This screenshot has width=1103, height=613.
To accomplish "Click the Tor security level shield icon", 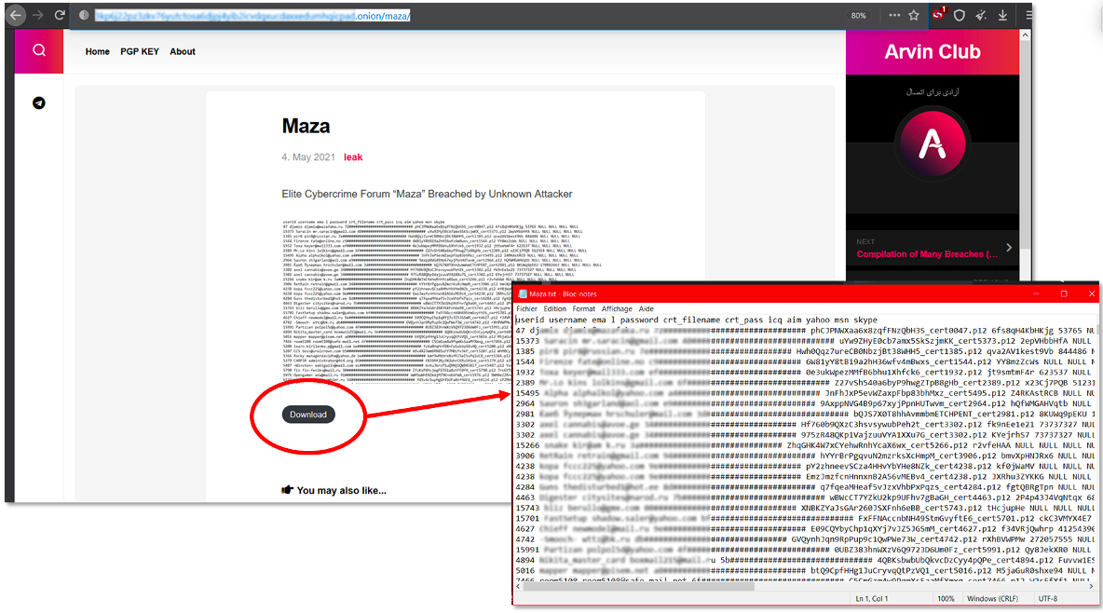I will point(960,15).
